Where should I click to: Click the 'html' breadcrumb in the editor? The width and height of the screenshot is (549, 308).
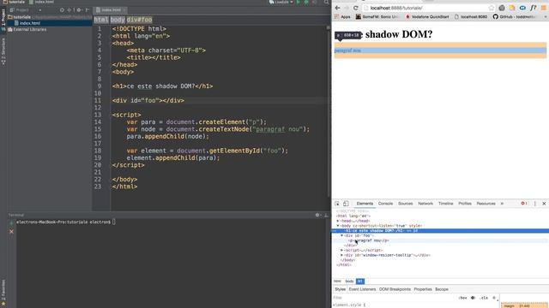coord(101,20)
